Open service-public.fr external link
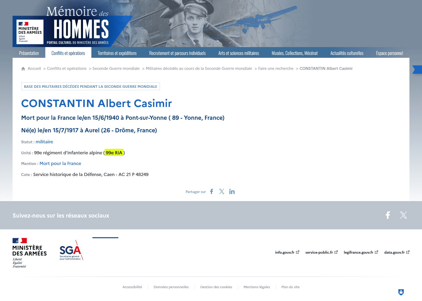This screenshot has width=422, height=301. 321,252
